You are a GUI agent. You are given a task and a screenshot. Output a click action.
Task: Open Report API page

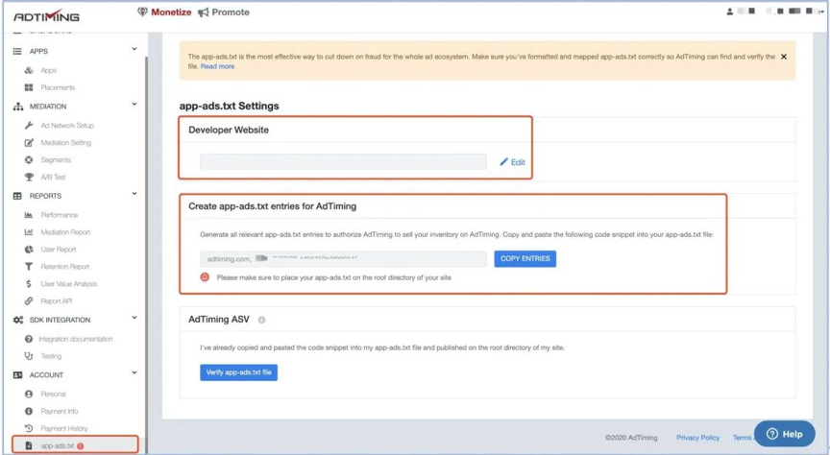pos(56,301)
